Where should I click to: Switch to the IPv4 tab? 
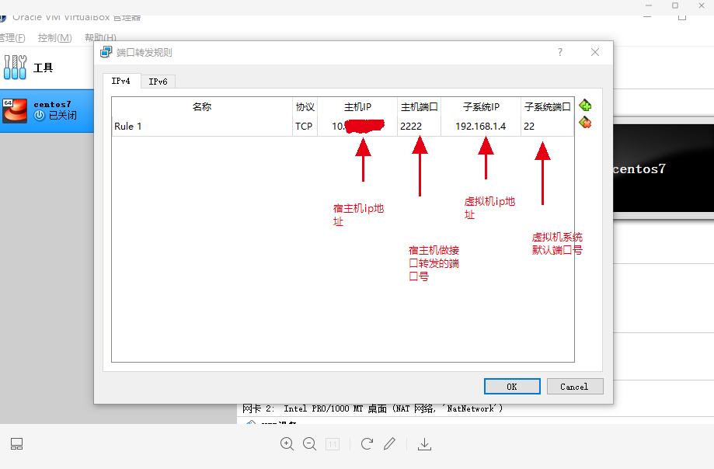121,81
